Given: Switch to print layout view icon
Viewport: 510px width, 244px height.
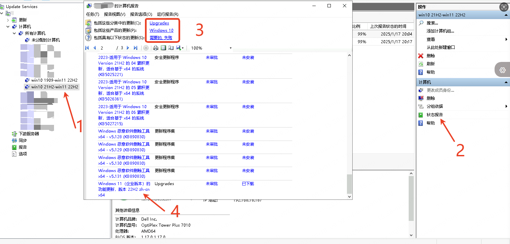Looking at the screenshot, I should [163, 48].
